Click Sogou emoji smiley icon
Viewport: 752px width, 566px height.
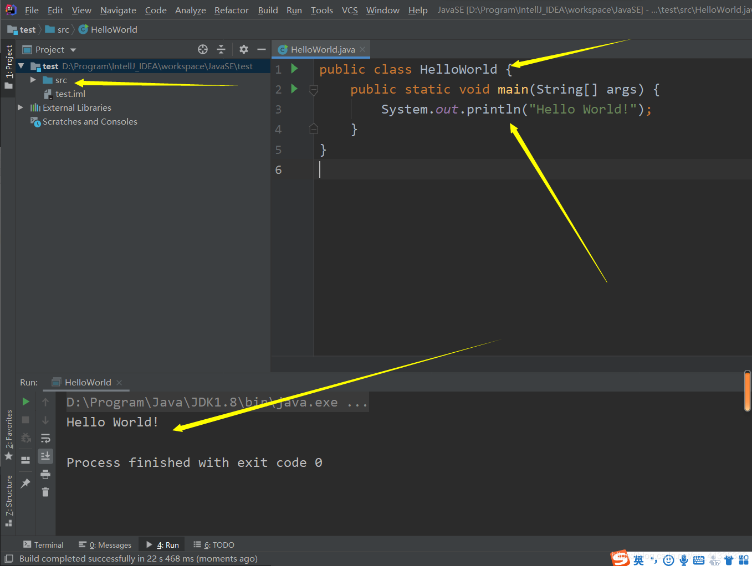(x=669, y=560)
